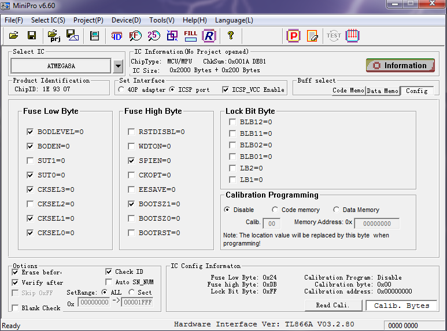Toggle the Check ID checkbox
This screenshot has width=447, height=331.
[109, 272]
